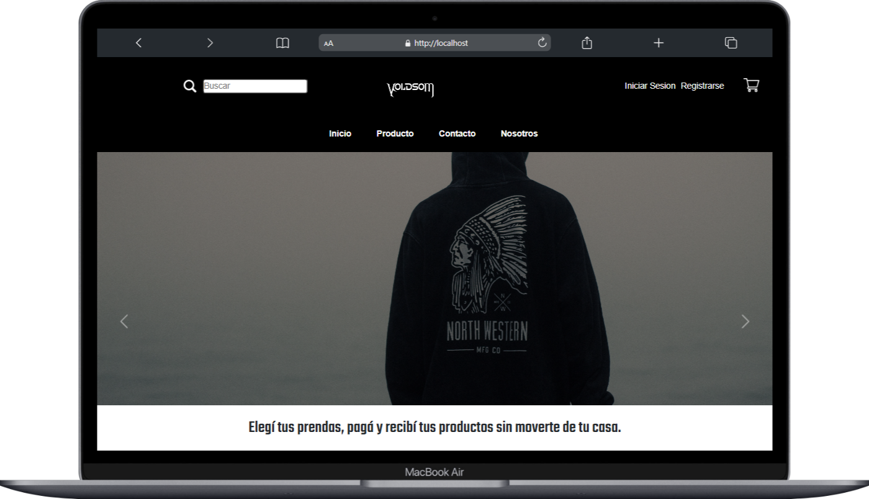
Task: Reload the page with the refresh icon
Action: 542,43
